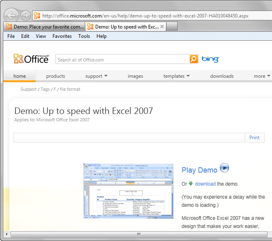The height and width of the screenshot is (241, 272).
Task: Click the Print link
Action: tap(254, 138)
